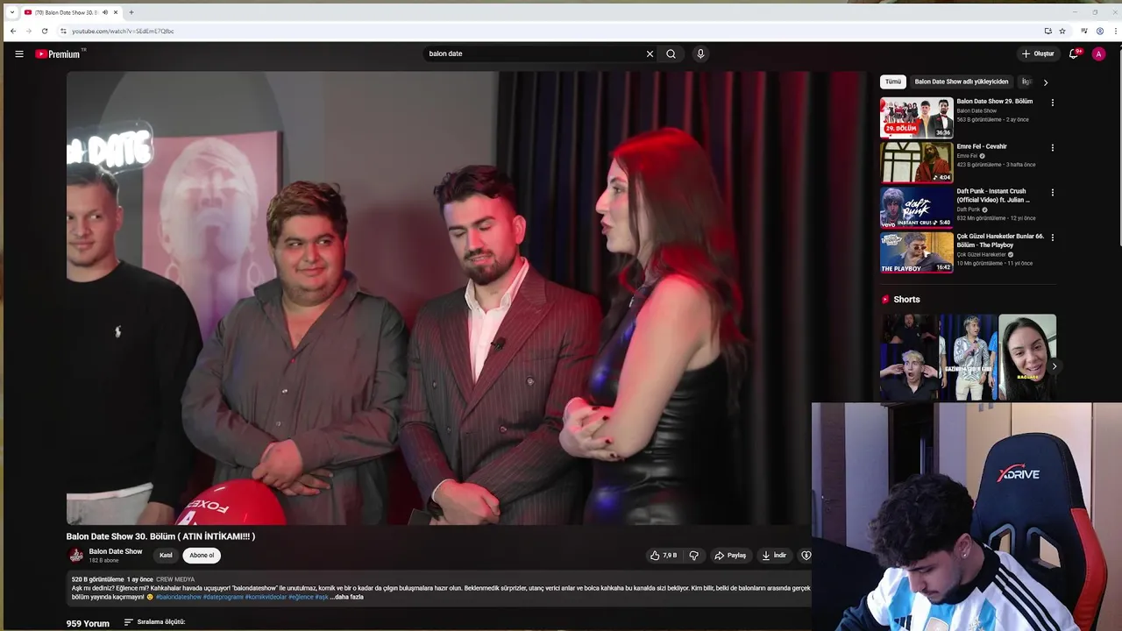Image resolution: width=1122 pixels, height=631 pixels.
Task: Open the Balon Date Show channel avatar
Action: click(x=76, y=555)
